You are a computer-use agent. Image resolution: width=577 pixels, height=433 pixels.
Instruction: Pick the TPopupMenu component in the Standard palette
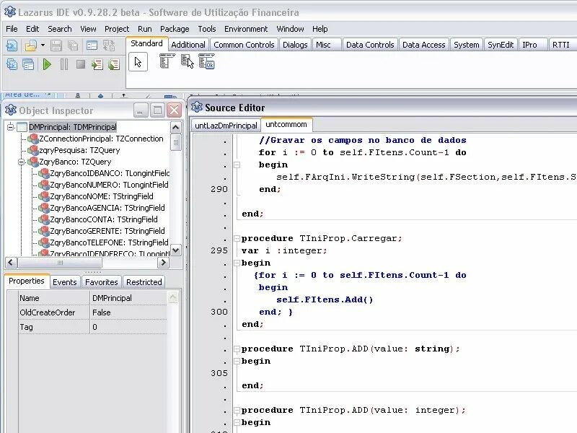187,61
